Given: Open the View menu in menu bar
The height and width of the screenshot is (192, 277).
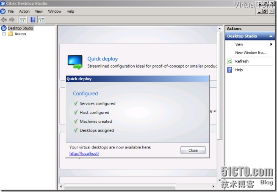Looking at the screenshot, I should (39, 11).
